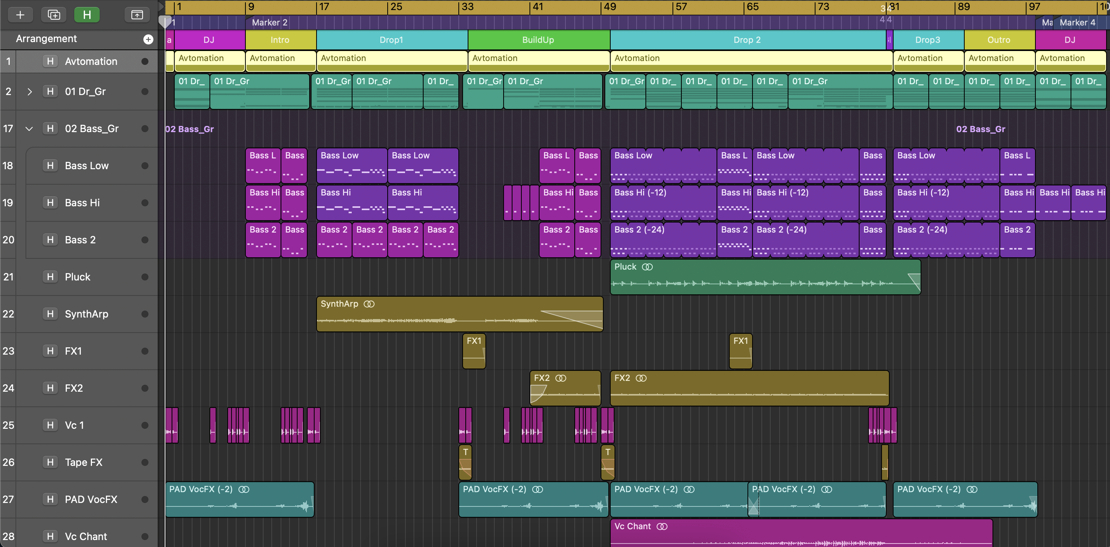This screenshot has height=547, width=1110.
Task: Toggle the H hide button on the Tape FX track
Action: point(50,462)
